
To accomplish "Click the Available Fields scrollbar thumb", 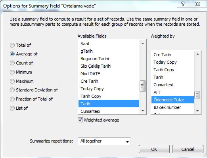I will (143, 86).
